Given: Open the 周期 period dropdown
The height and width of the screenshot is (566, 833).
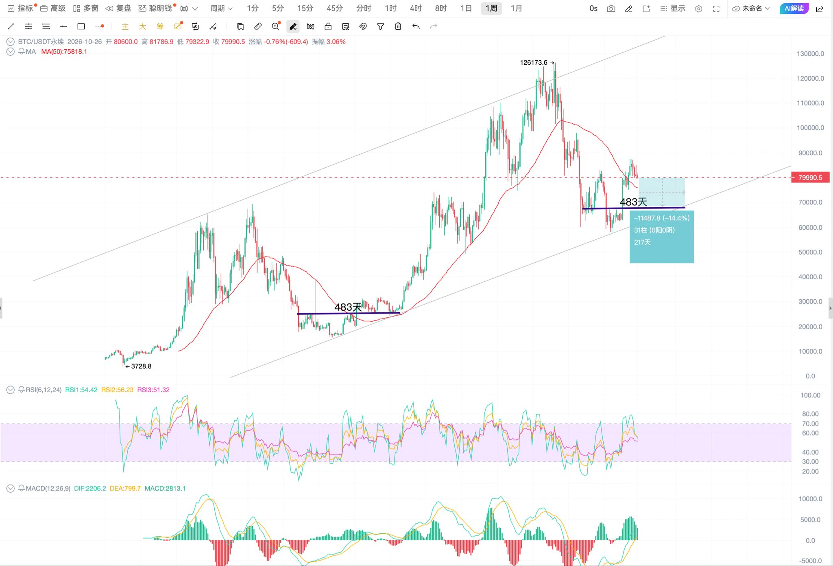Looking at the screenshot, I should (221, 8).
